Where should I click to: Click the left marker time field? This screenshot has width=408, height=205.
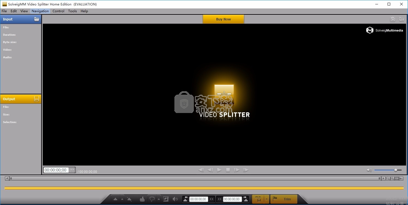click(x=199, y=199)
